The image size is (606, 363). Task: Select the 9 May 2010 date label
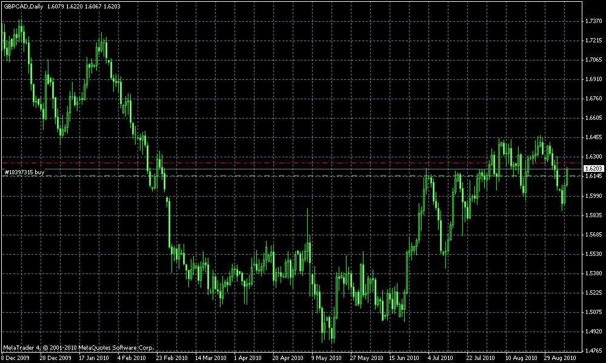pos(327,358)
